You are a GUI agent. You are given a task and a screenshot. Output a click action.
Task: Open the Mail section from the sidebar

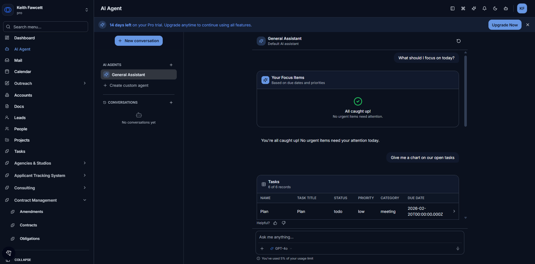(18, 60)
